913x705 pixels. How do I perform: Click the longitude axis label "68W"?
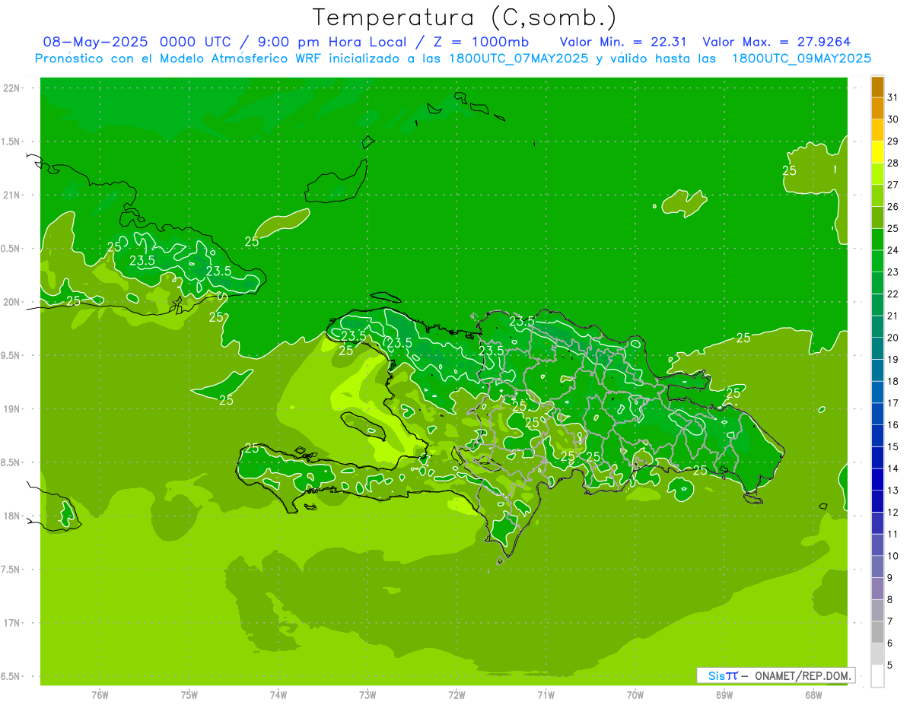[x=813, y=694]
